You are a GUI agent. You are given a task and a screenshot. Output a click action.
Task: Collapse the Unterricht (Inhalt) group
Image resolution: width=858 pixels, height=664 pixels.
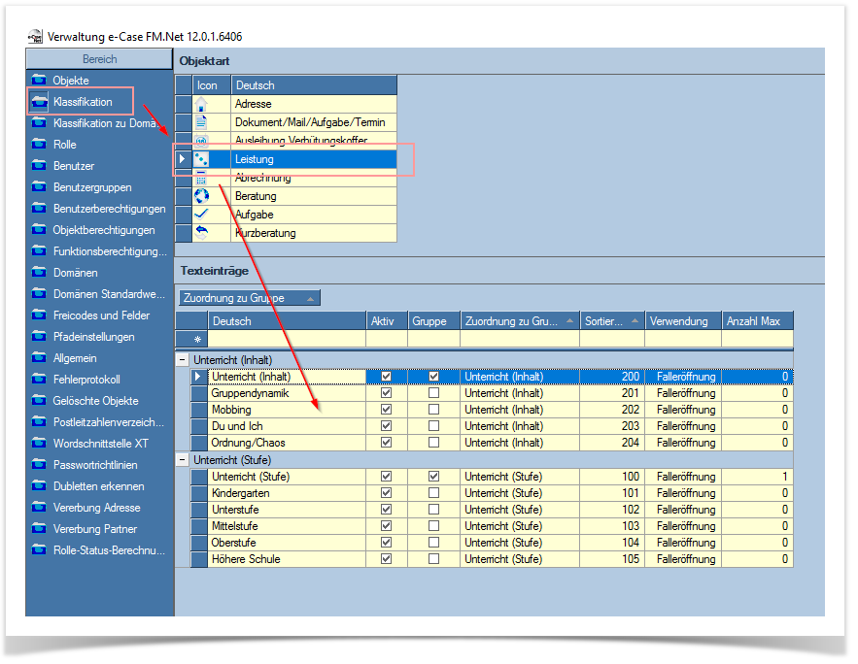click(x=183, y=360)
